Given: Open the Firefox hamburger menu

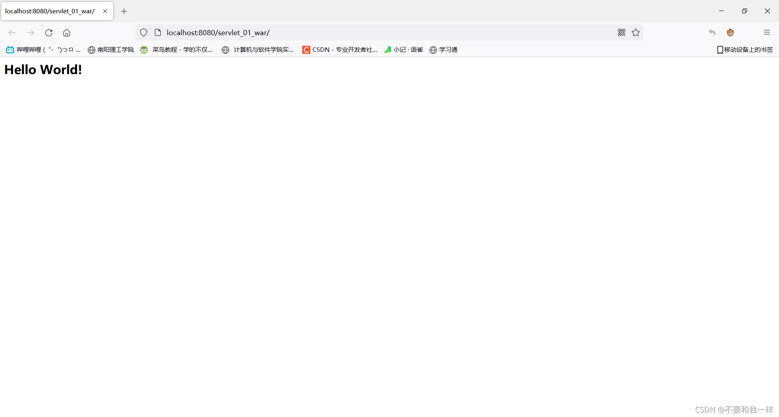Looking at the screenshot, I should click(x=767, y=32).
